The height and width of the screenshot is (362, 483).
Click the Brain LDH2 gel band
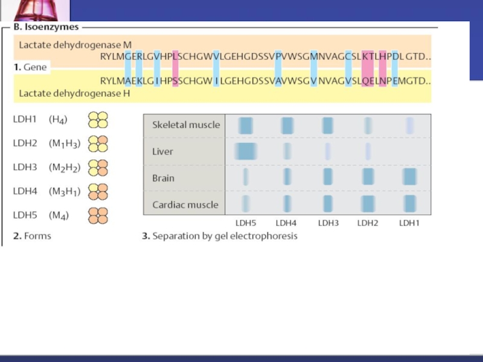tap(368, 177)
